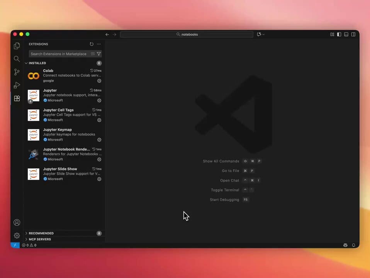Click the Installed count badge 6
Viewport: 370px width, 278px height.
coord(99,63)
